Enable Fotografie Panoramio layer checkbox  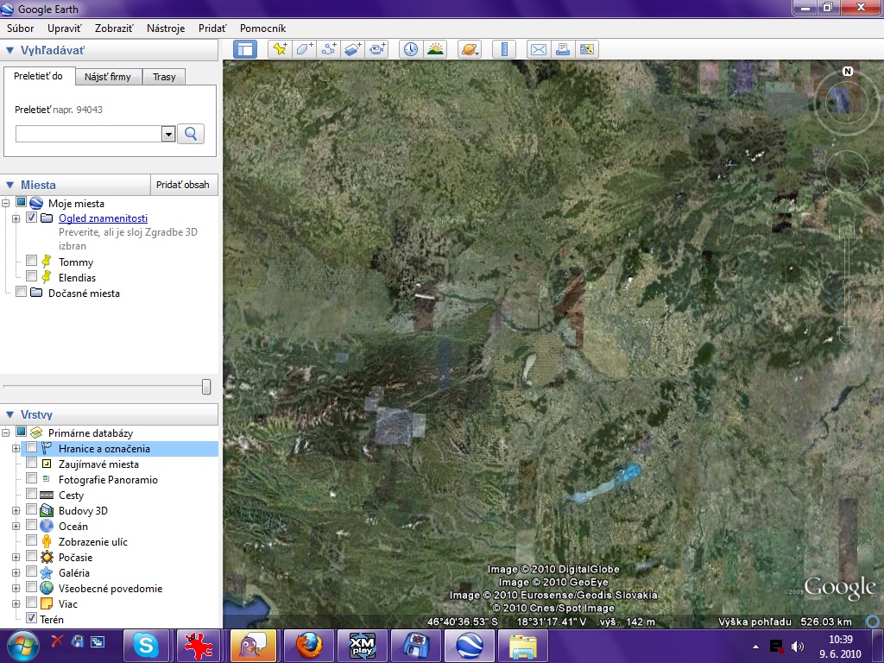[32, 478]
